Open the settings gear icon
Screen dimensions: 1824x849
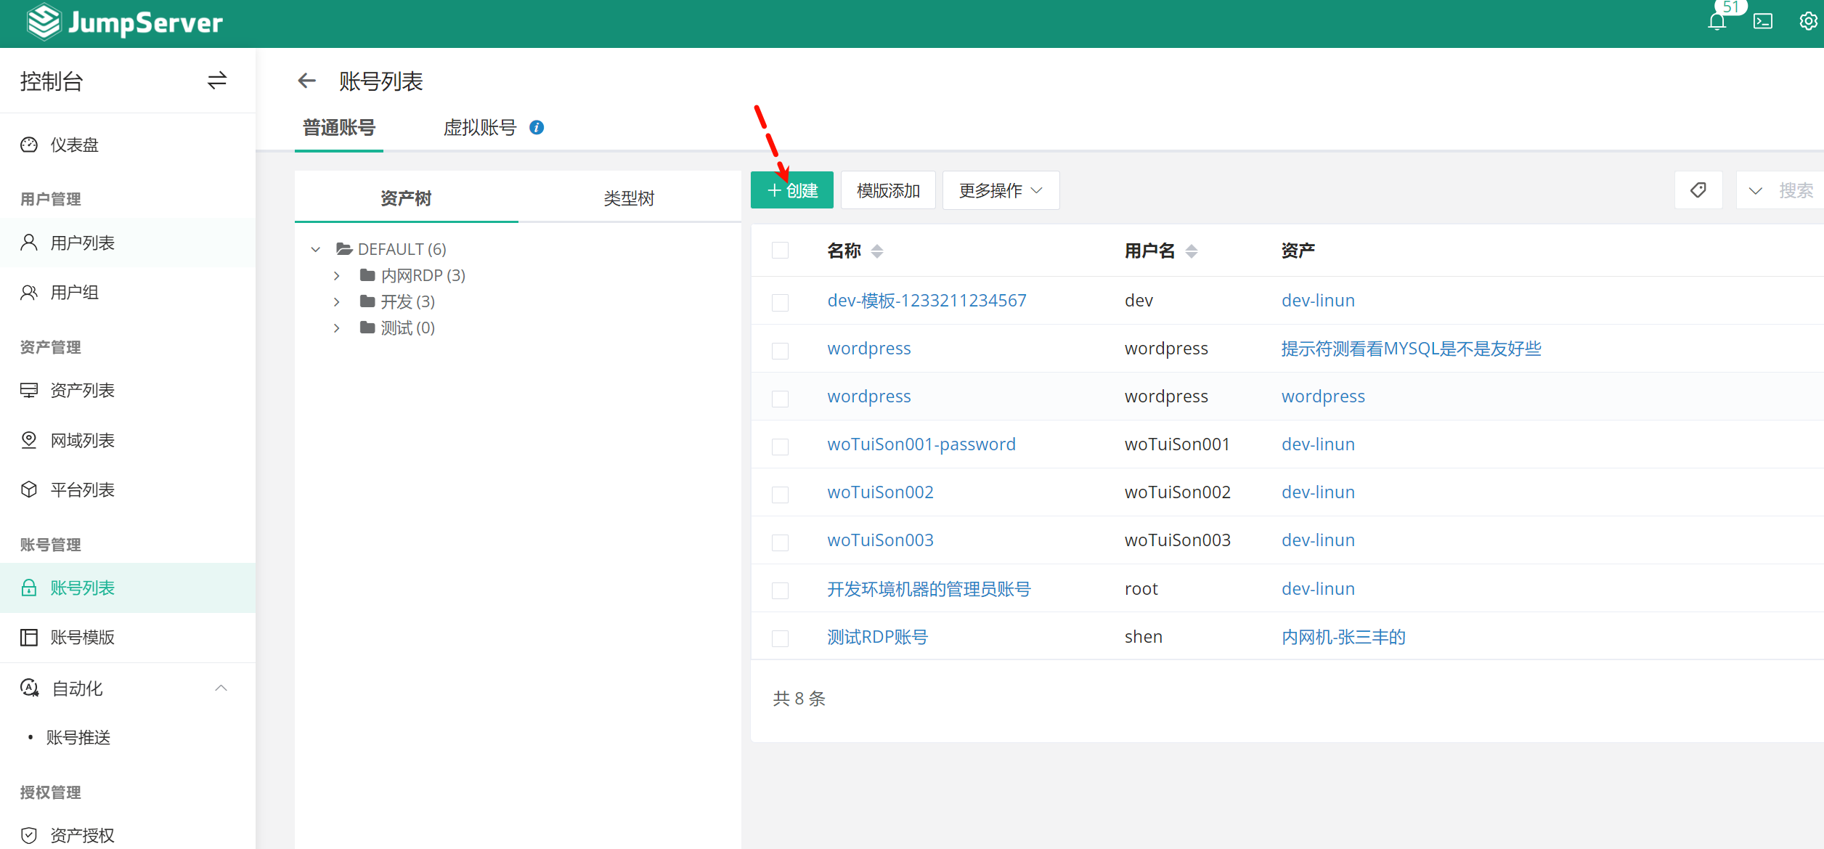coord(1808,22)
